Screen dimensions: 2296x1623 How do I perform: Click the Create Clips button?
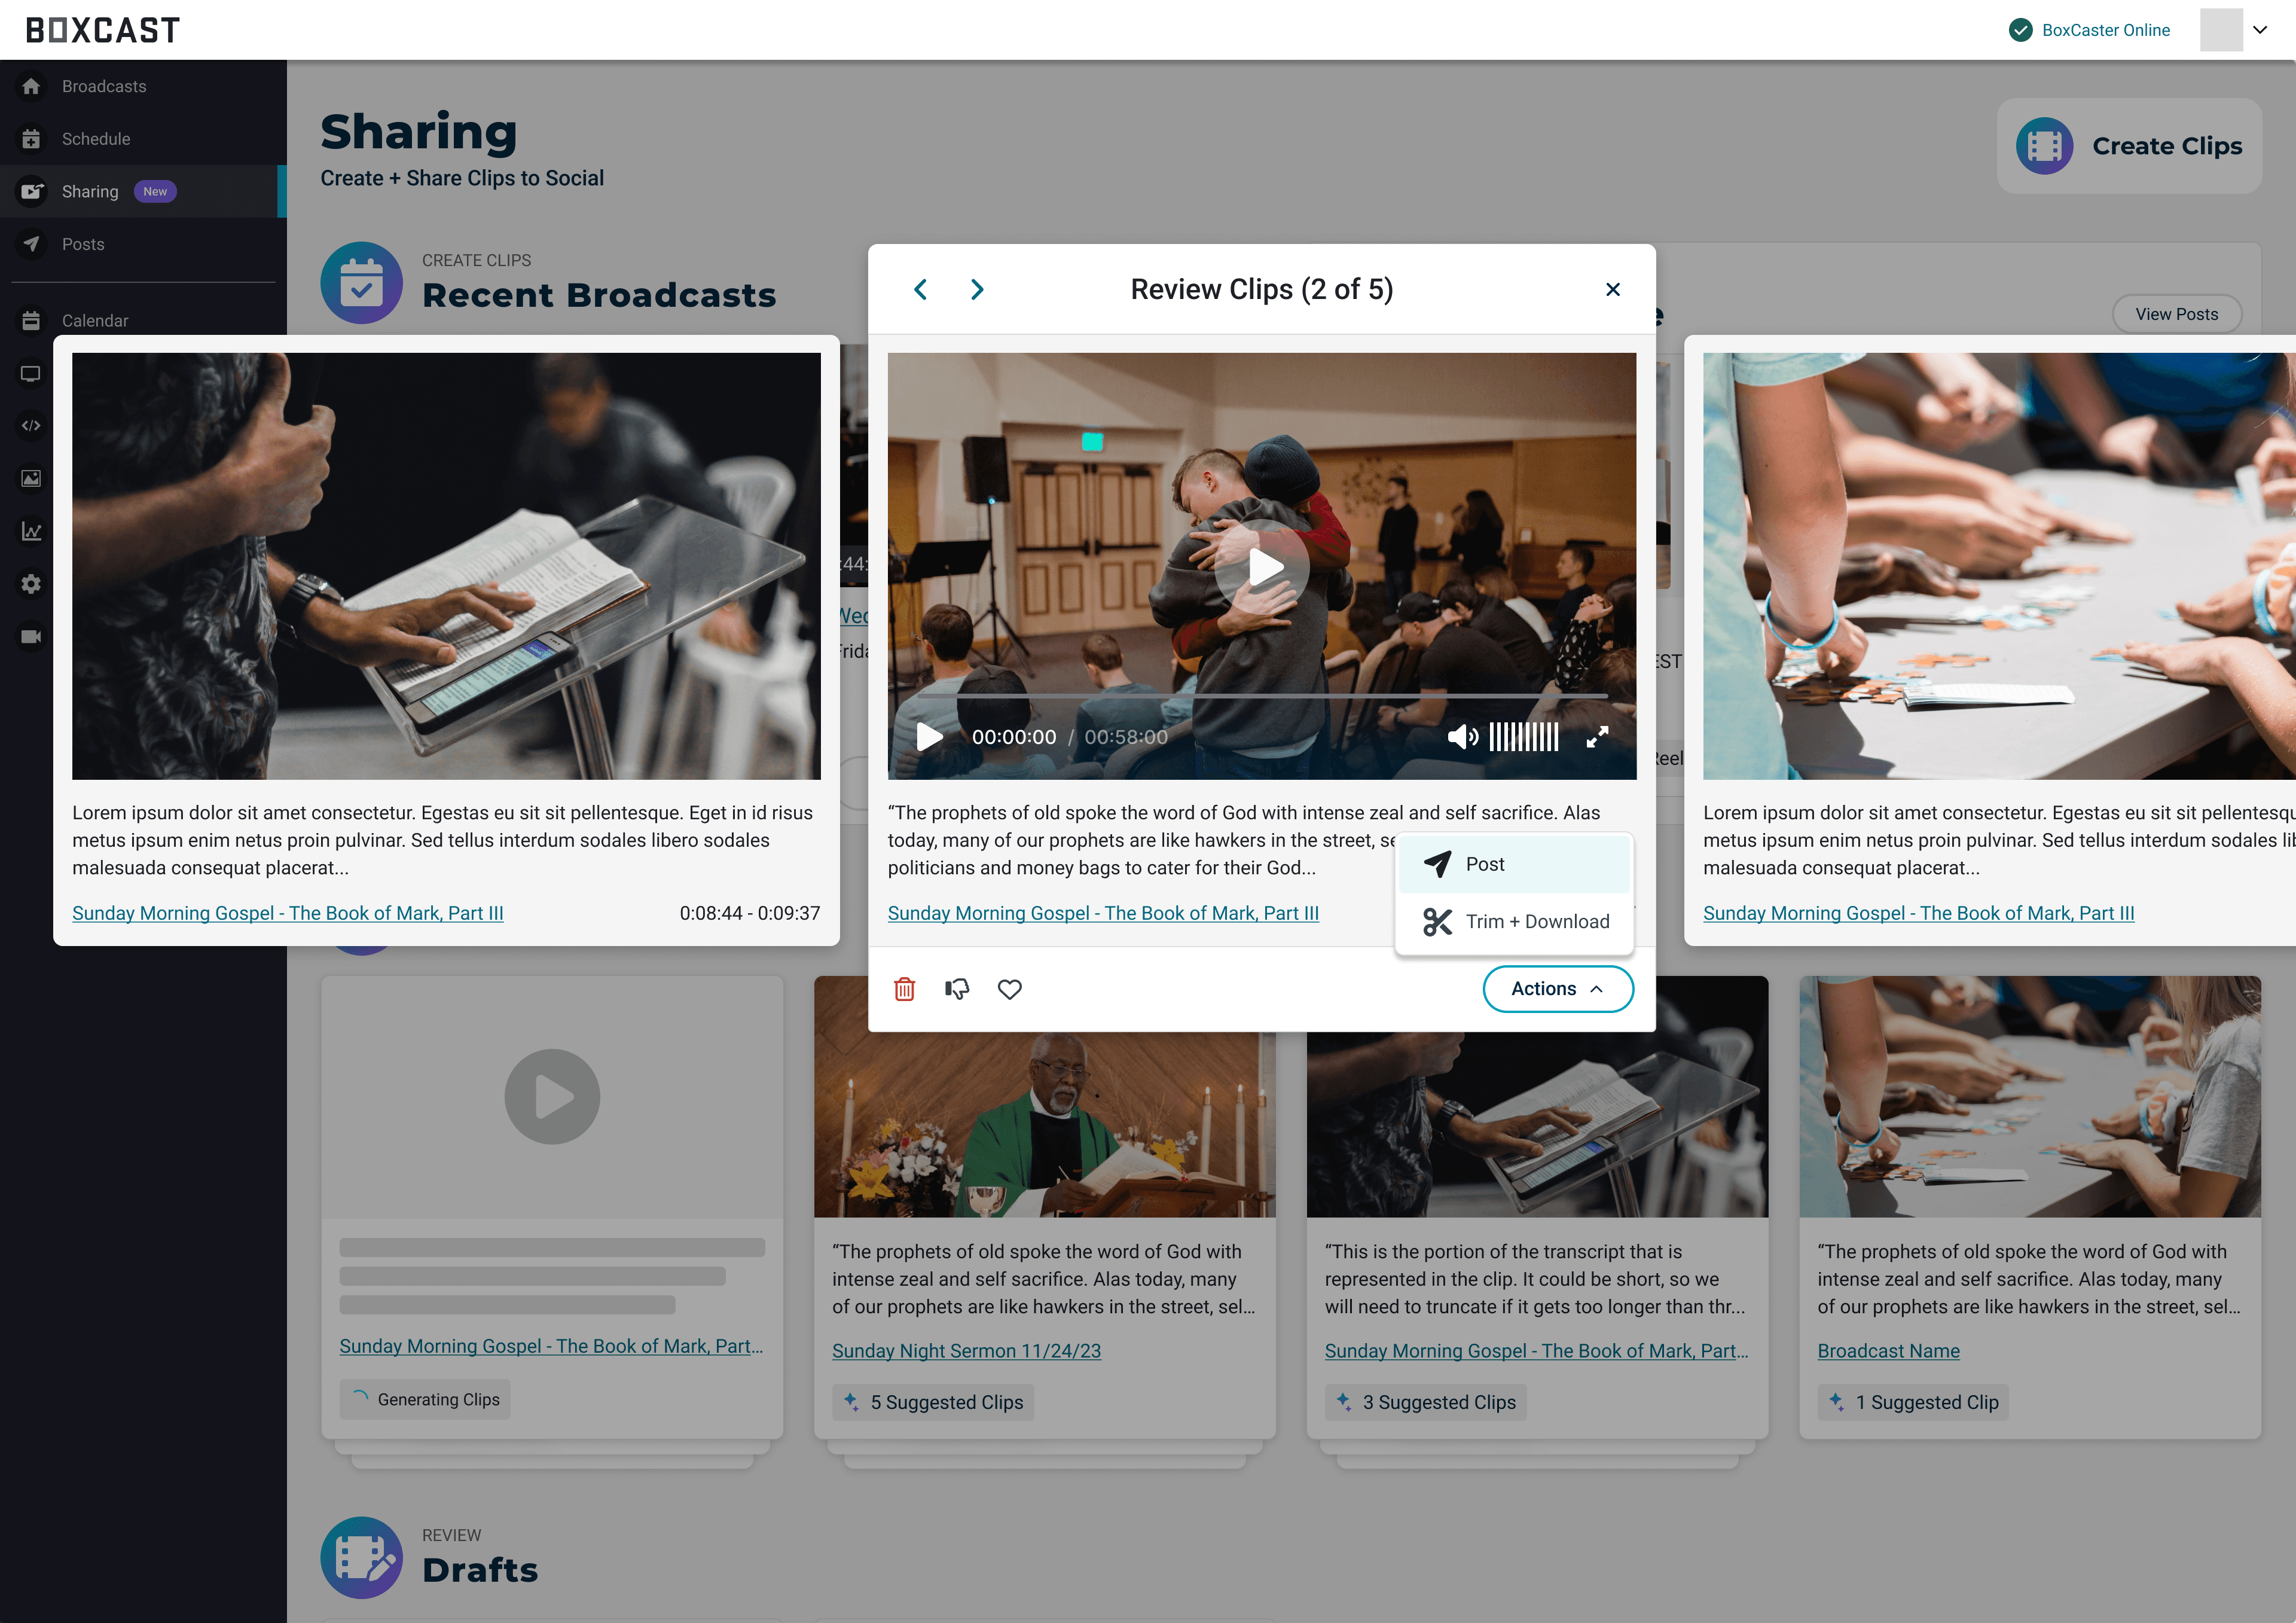click(x=2129, y=146)
